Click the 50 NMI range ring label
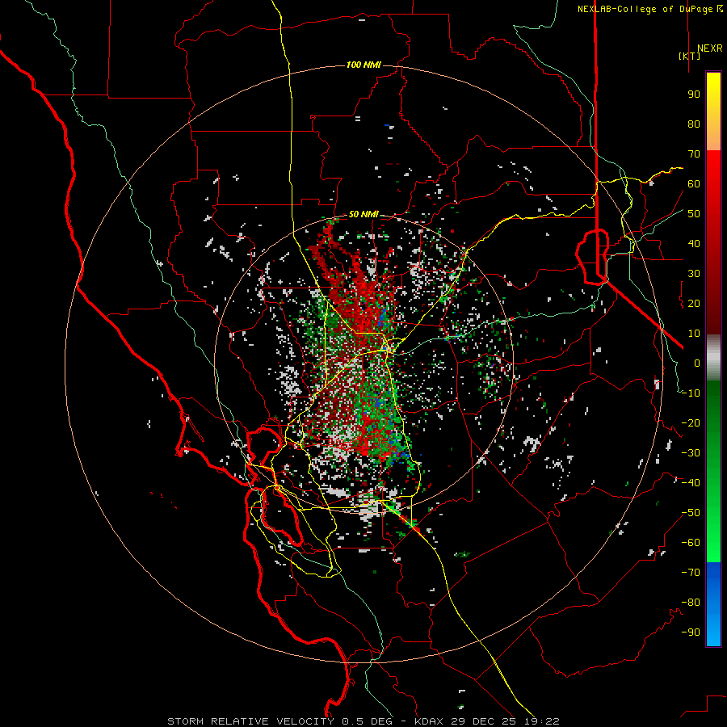The image size is (727, 727). click(x=363, y=214)
